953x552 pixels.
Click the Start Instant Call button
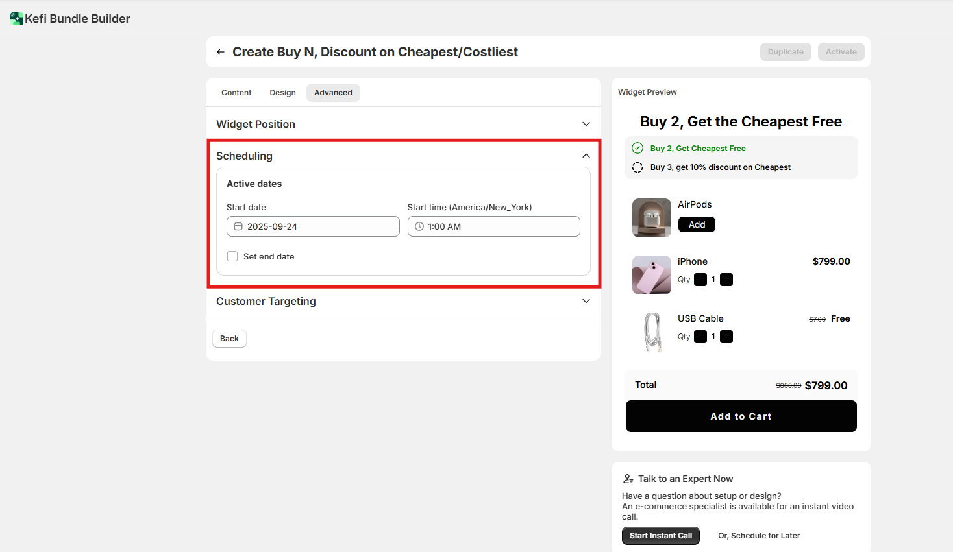coord(660,536)
